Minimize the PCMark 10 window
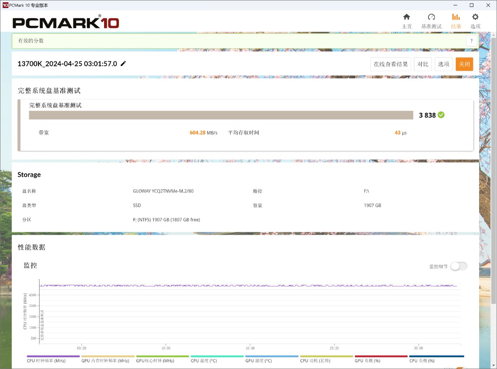The height and width of the screenshot is (369, 497). (455, 5)
